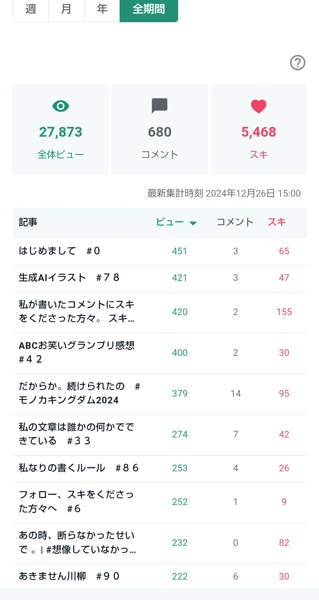Sort table by コメント column
The width and height of the screenshot is (319, 600).
(235, 222)
